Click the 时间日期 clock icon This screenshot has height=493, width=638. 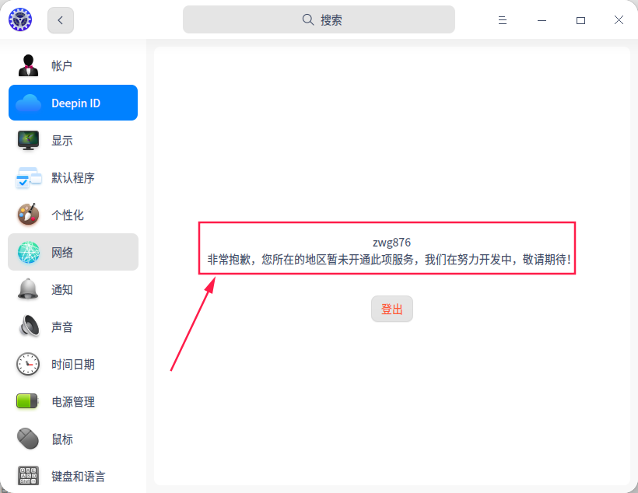pos(28,364)
